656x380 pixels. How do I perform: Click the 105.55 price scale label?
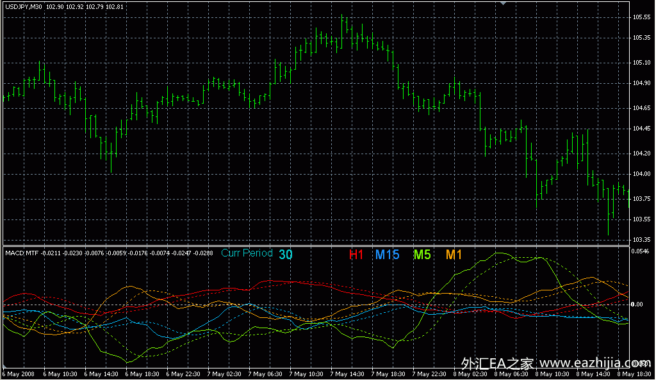pyautogui.click(x=641, y=17)
